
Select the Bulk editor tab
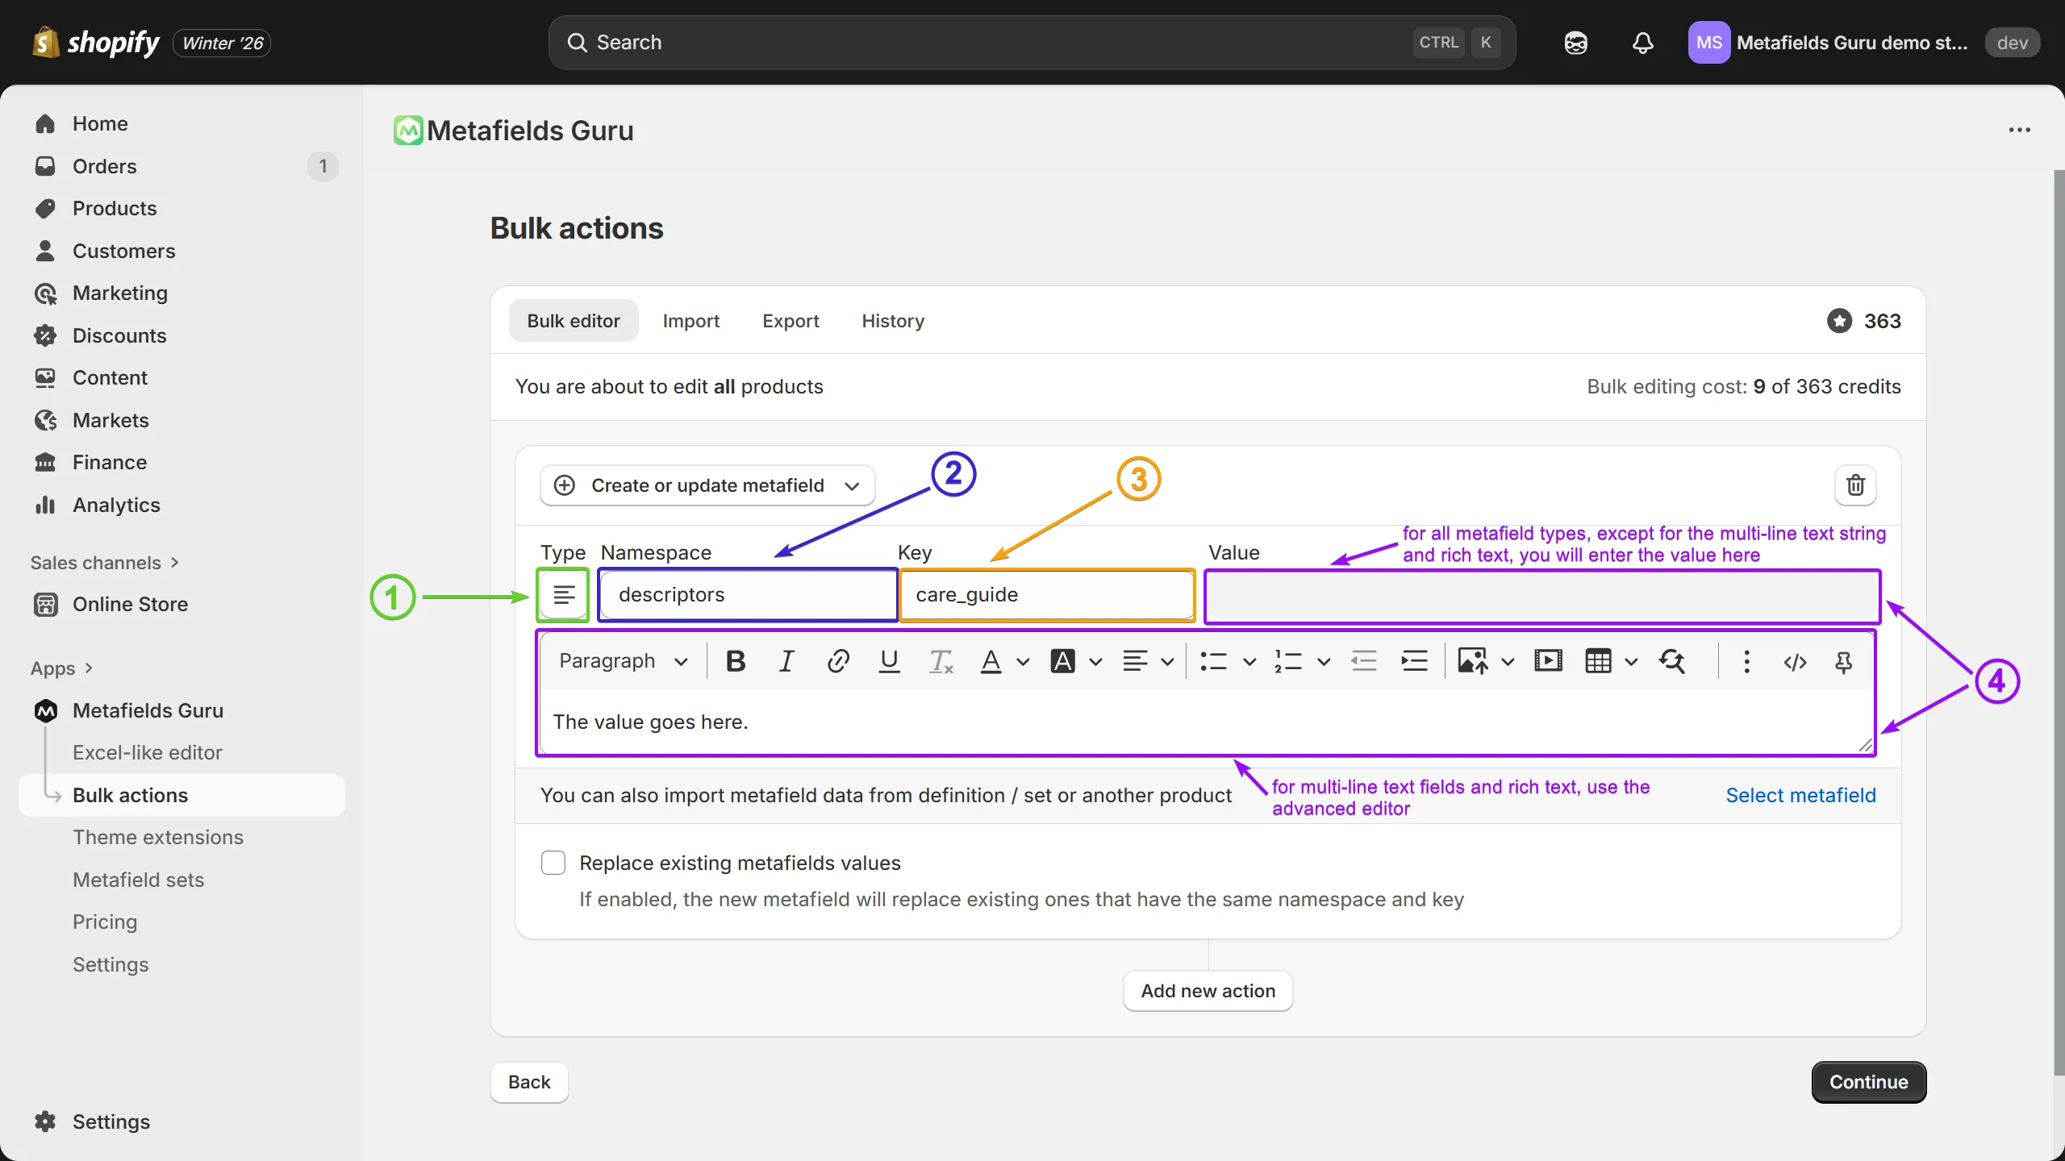574,321
